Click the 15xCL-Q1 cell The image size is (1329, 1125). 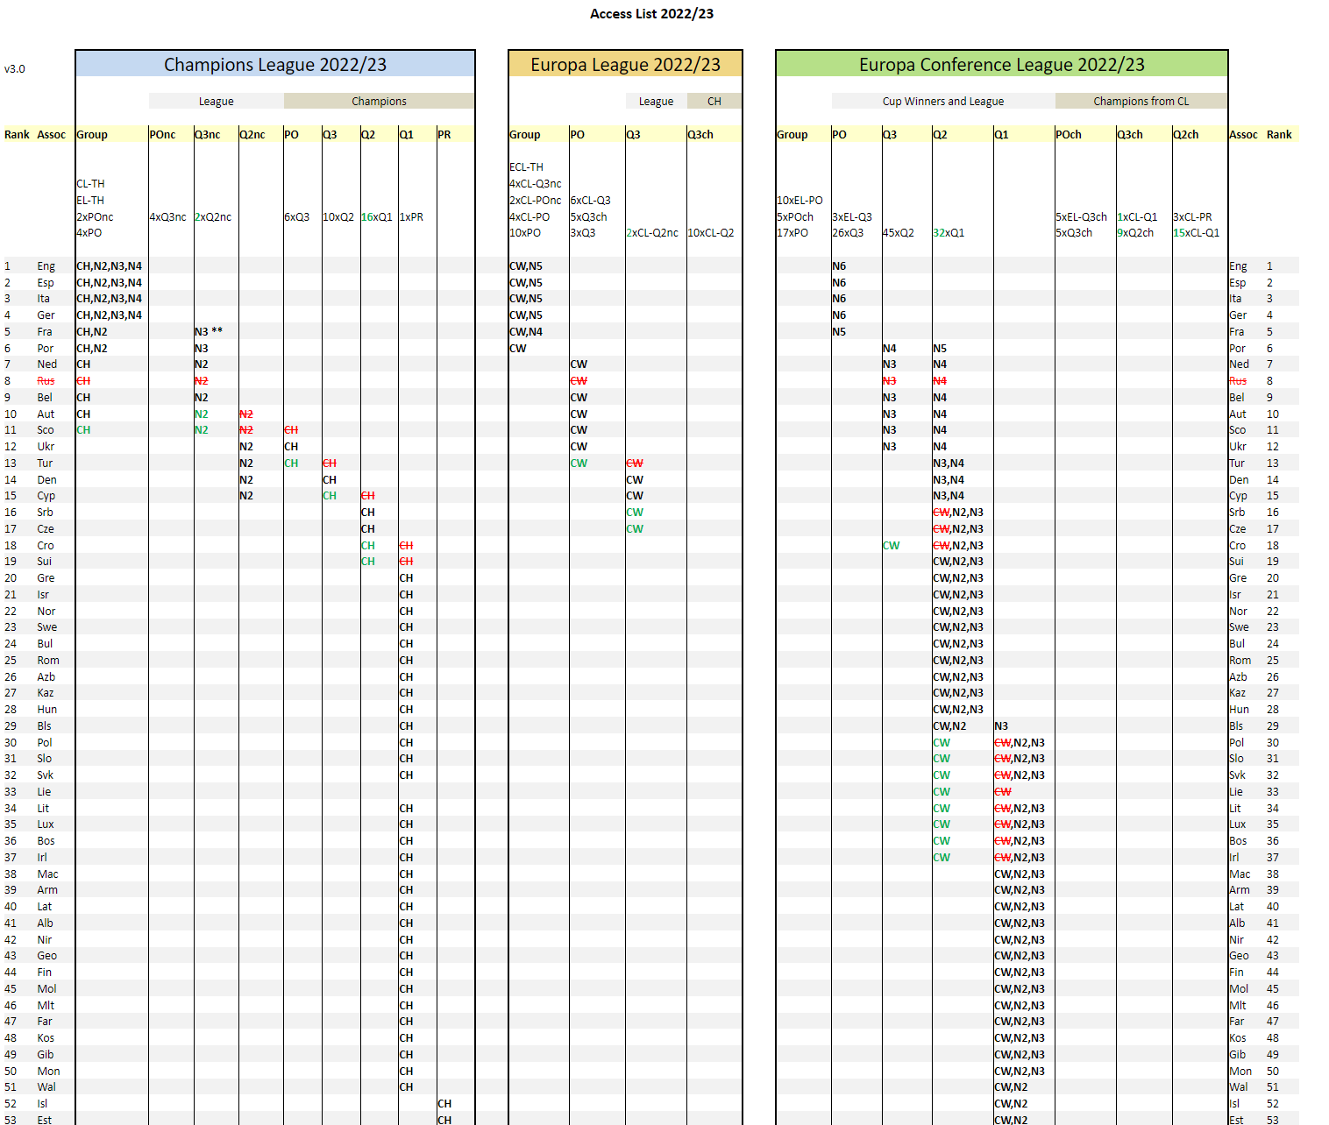pyautogui.click(x=1196, y=233)
